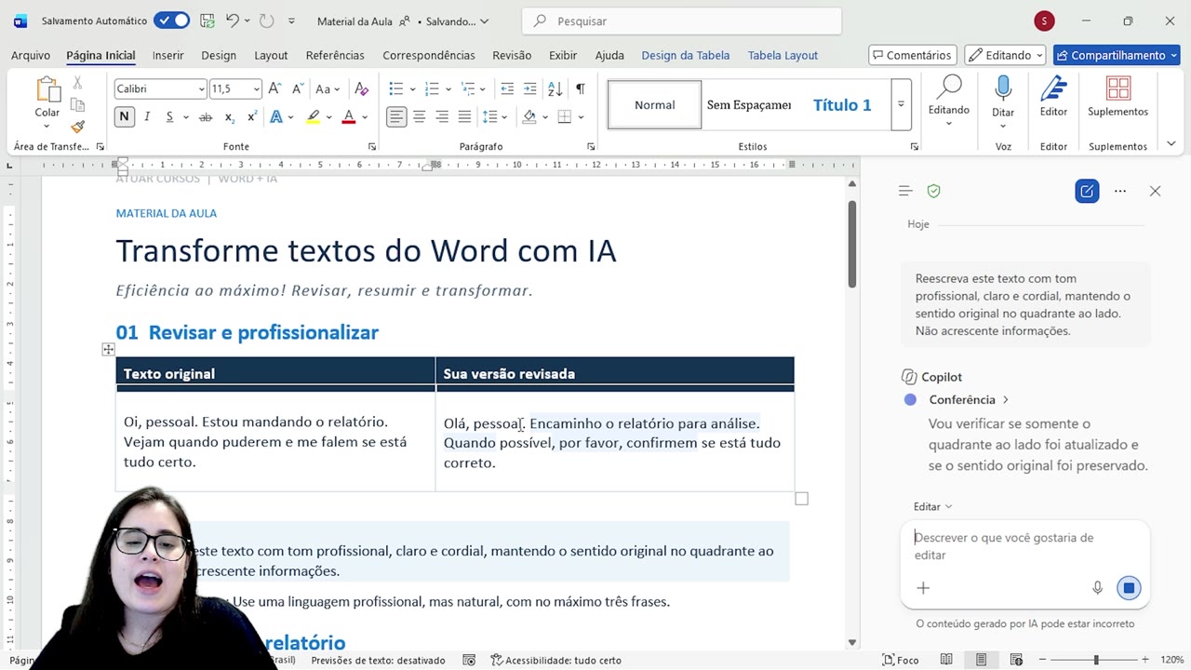Screen dimensions: 1191x670
Task: Apply the Título 1 style
Action: point(842,104)
